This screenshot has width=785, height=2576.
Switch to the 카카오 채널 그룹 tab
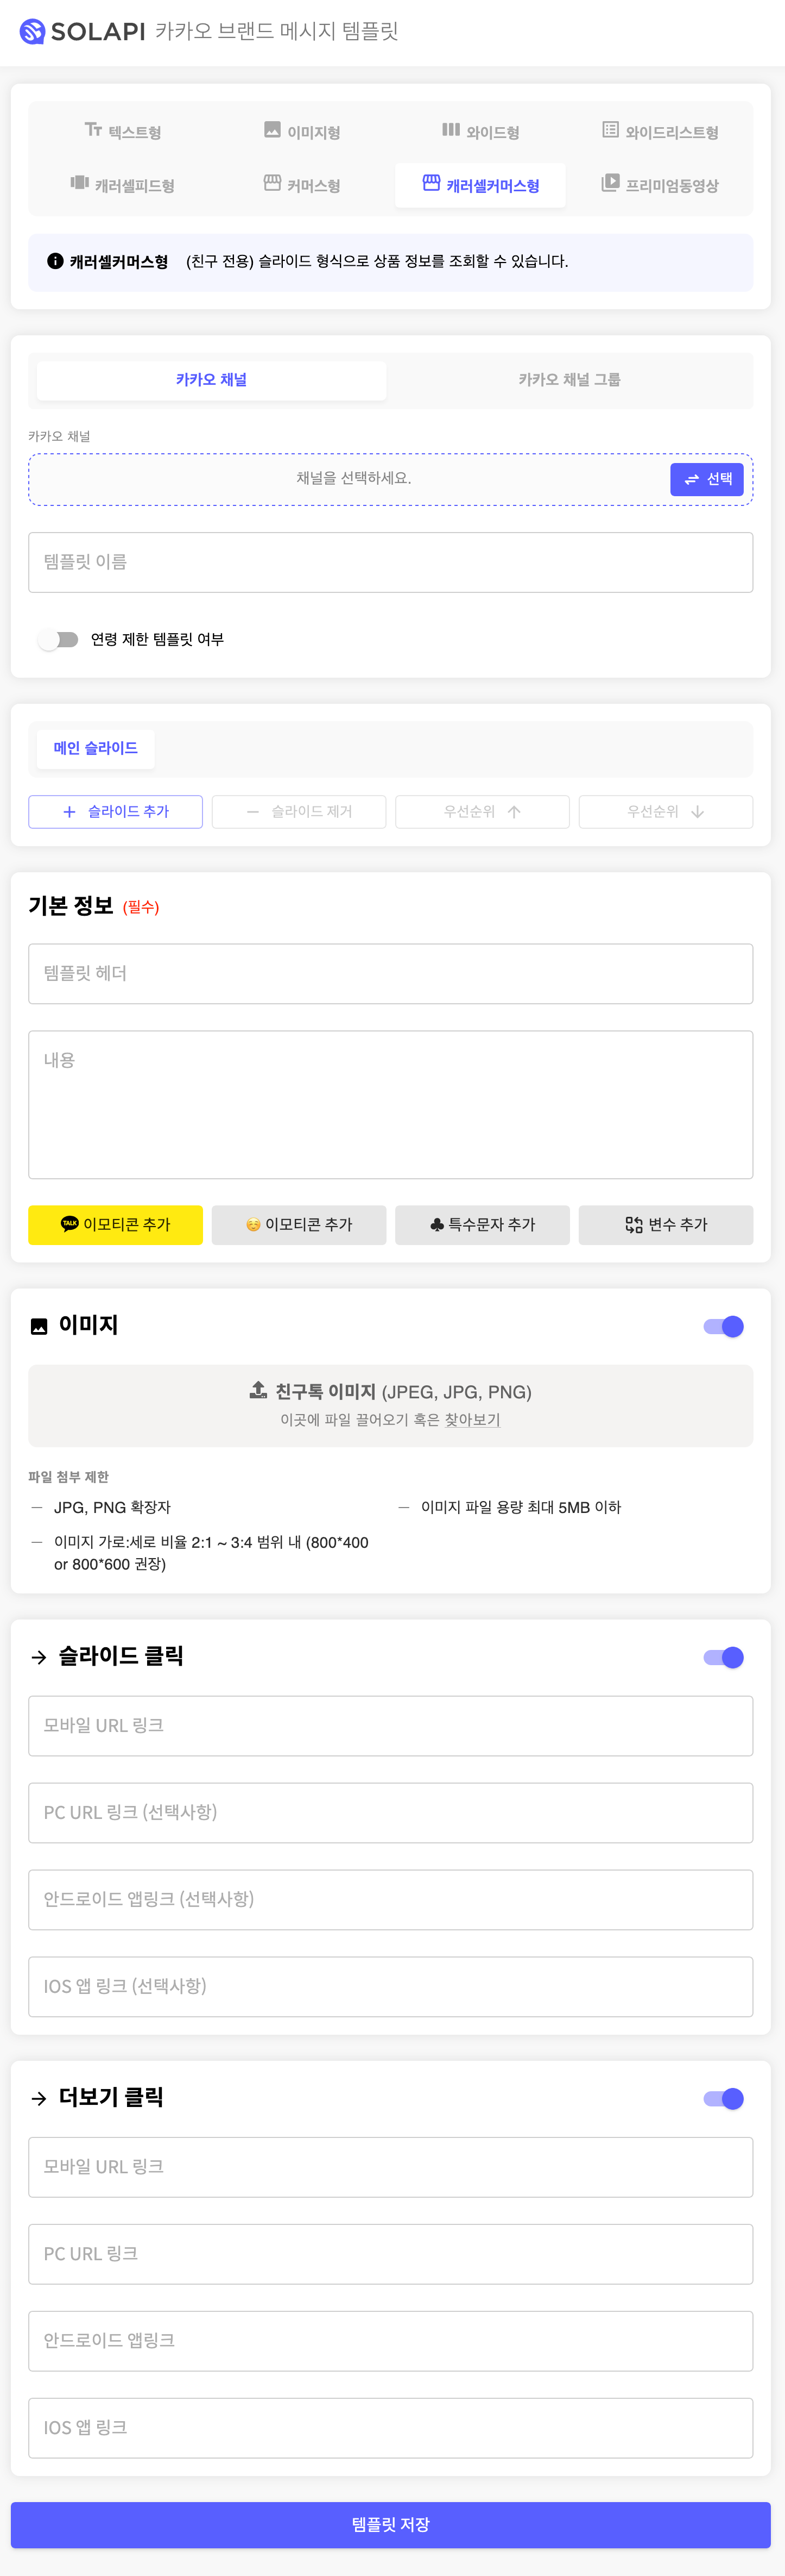coord(569,380)
